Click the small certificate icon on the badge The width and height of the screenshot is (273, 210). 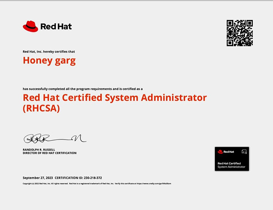click(x=244, y=151)
